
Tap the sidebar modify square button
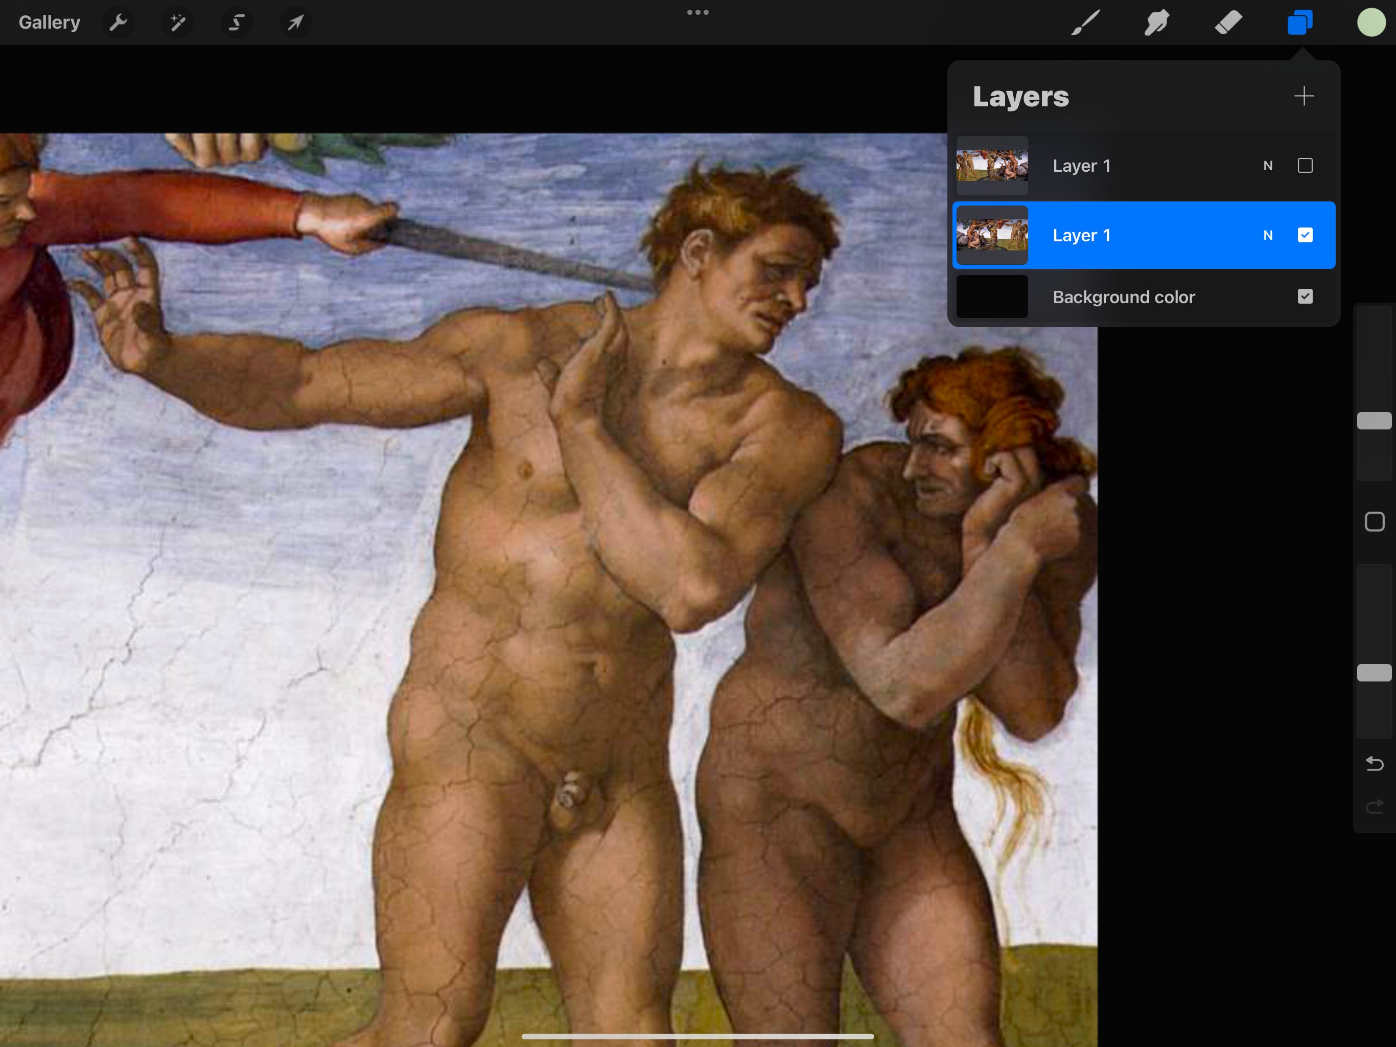(x=1375, y=521)
